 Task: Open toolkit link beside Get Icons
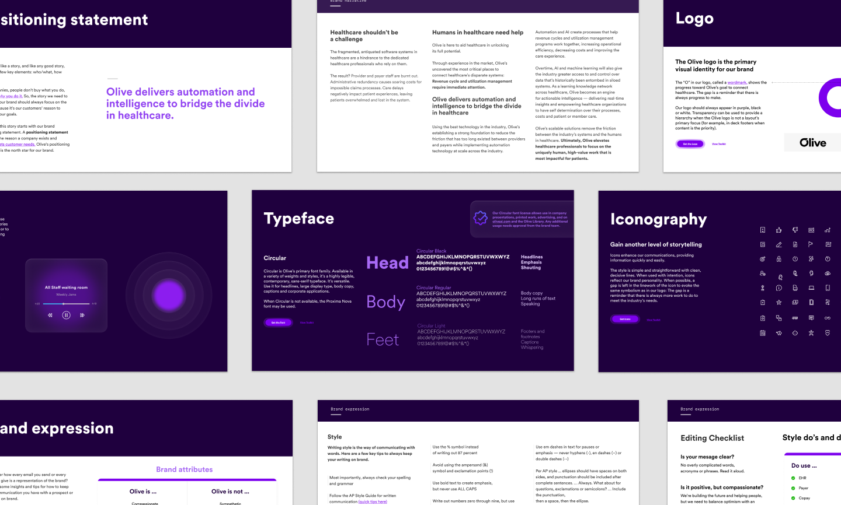(654, 320)
